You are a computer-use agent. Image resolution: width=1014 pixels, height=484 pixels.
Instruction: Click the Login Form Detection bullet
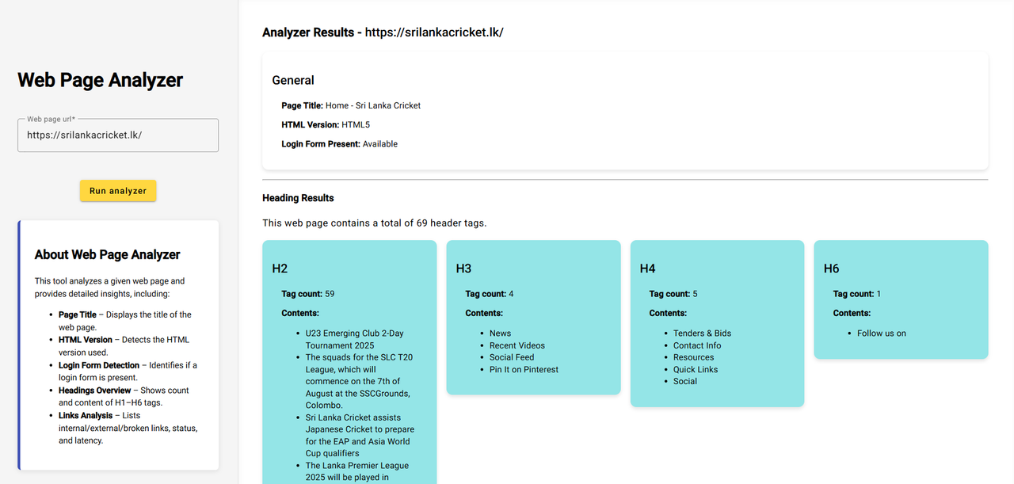pyautogui.click(x=128, y=372)
